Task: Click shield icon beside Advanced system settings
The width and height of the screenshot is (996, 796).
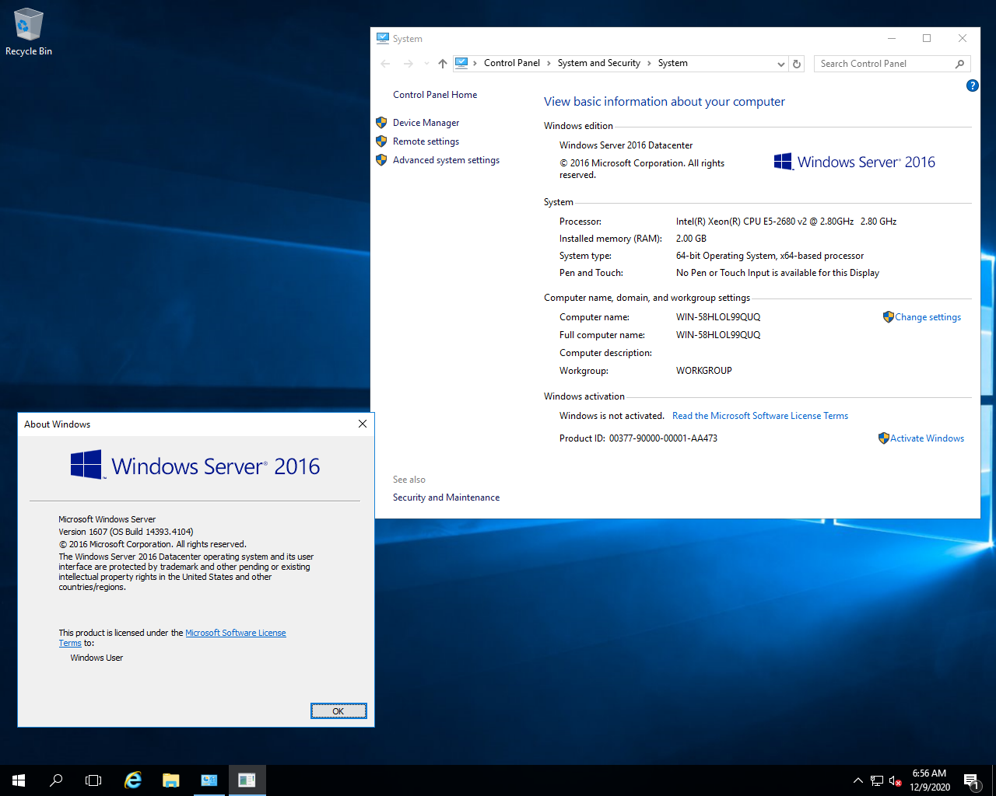Action: (x=381, y=160)
